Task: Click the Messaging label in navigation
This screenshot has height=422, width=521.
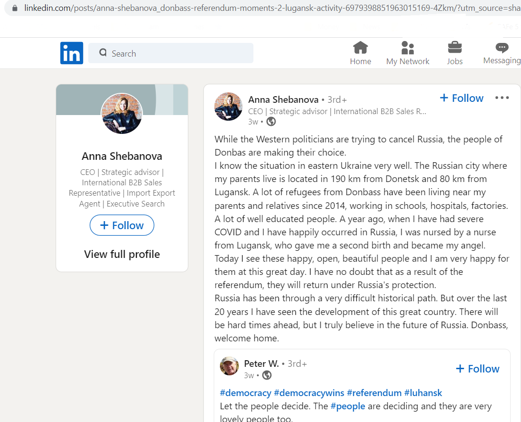Action: [502, 60]
